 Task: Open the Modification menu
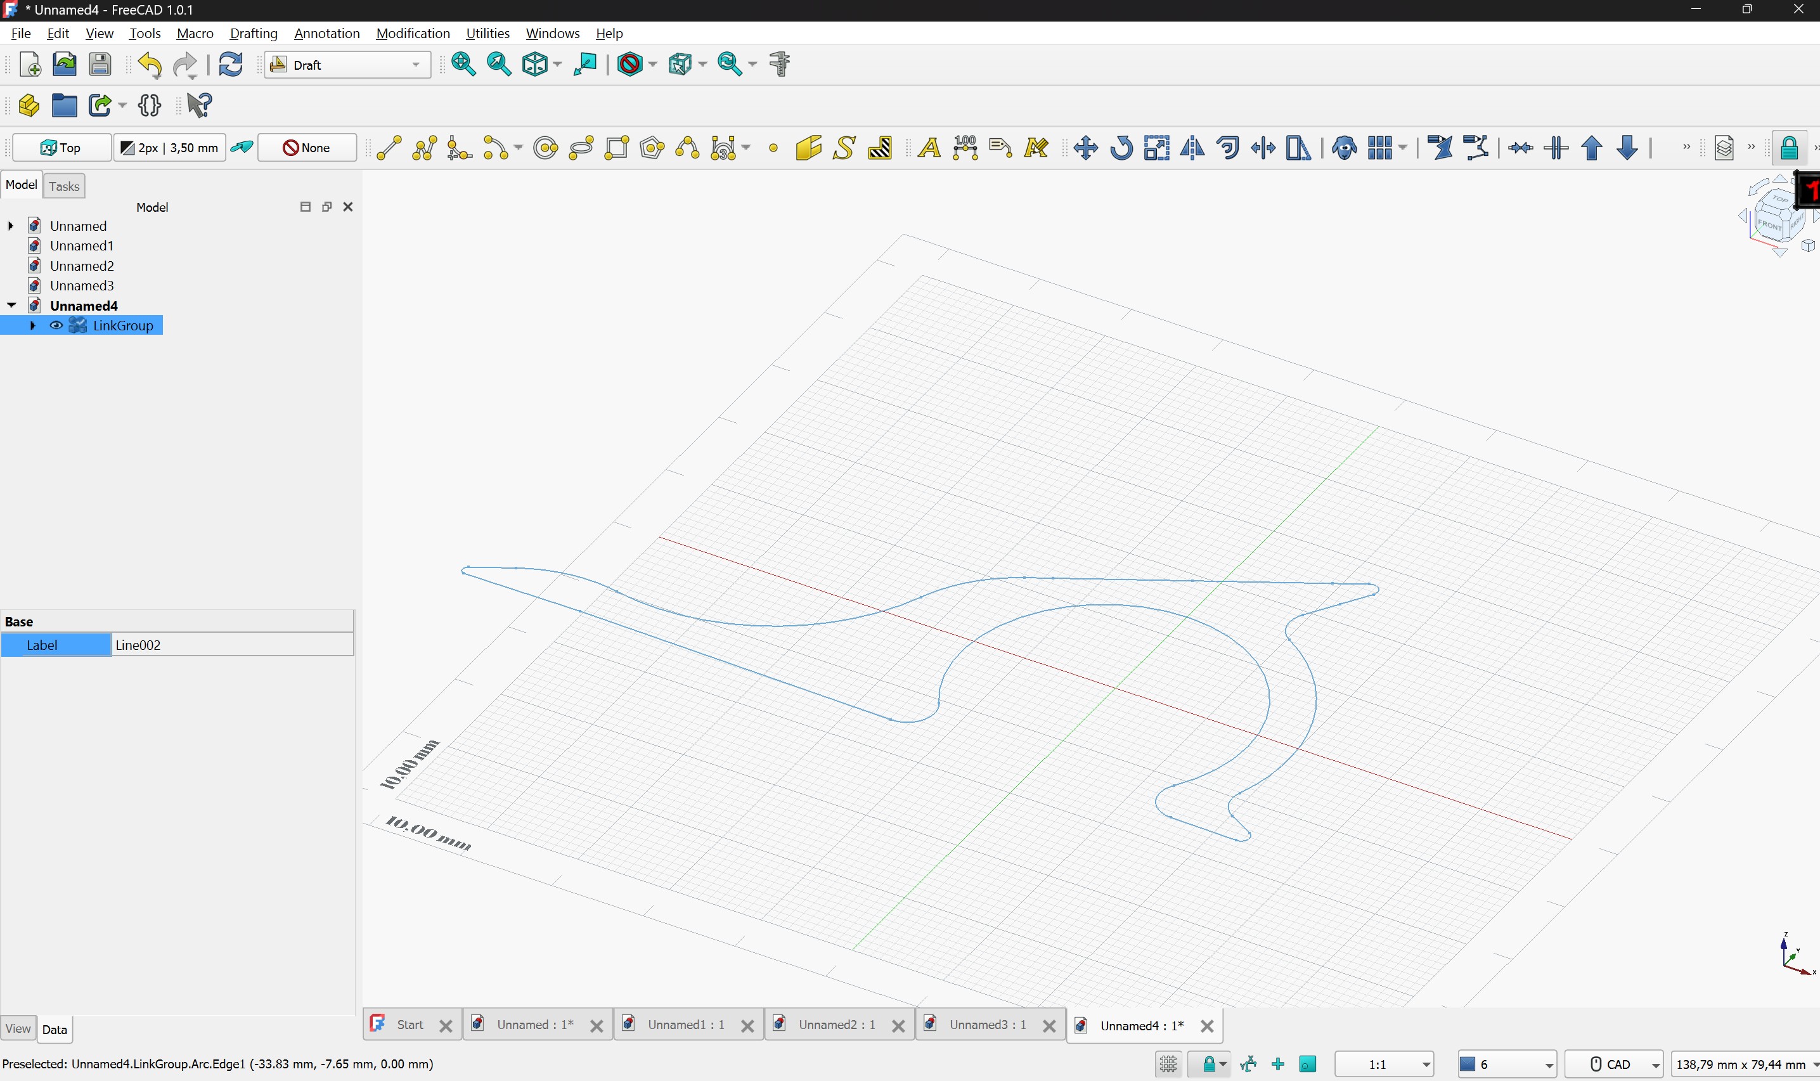[x=412, y=34]
